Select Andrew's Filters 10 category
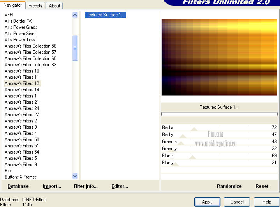Viewport: 280px width, 207px height. pos(22,71)
